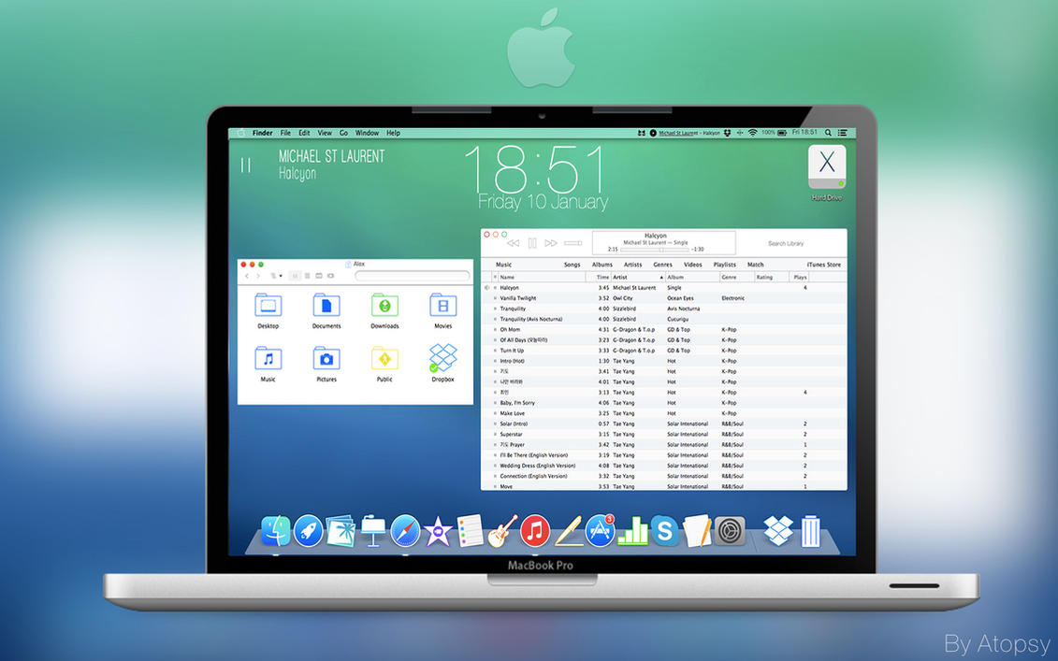Open System Preferences from the Dock
This screenshot has width=1058, height=661.
(x=729, y=530)
